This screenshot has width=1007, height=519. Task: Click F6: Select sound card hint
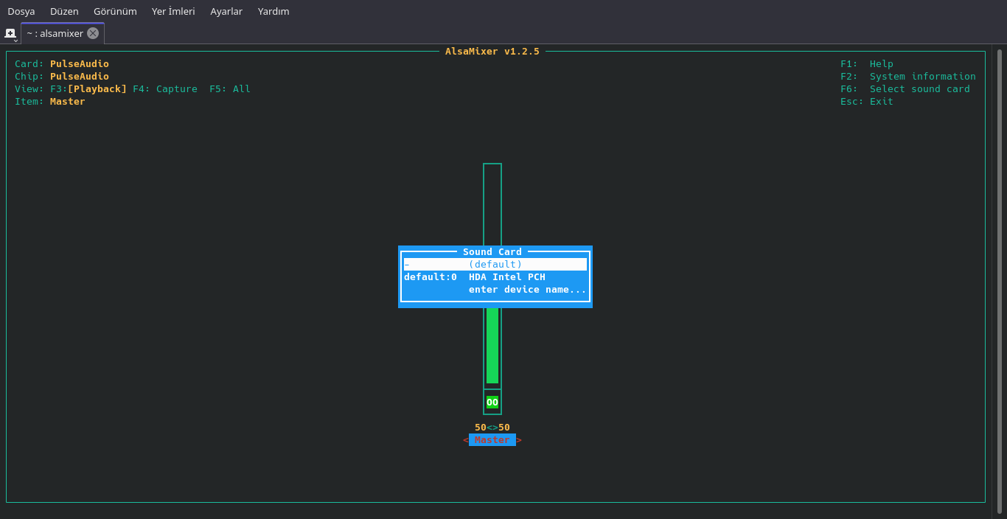click(x=905, y=88)
